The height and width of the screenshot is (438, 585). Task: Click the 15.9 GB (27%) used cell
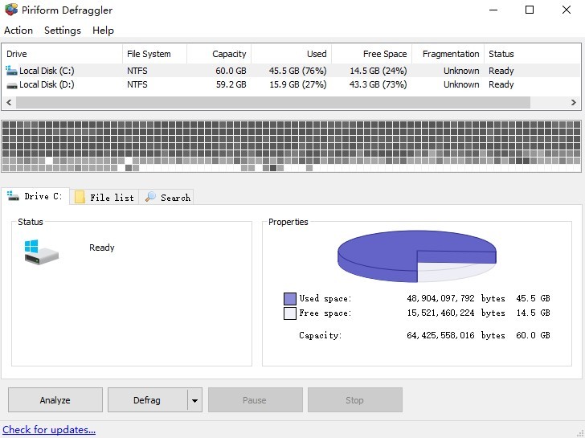click(x=297, y=84)
